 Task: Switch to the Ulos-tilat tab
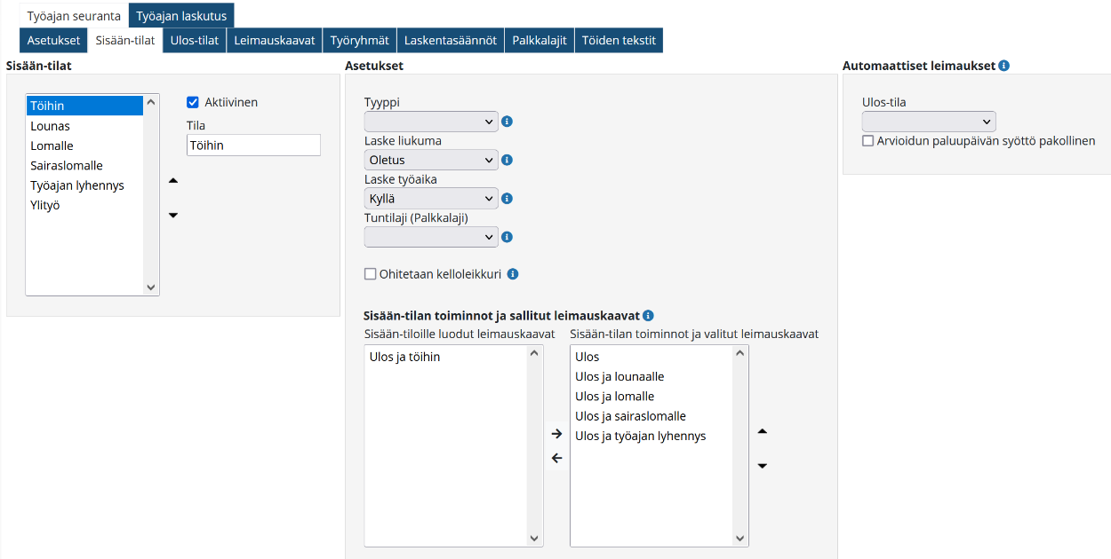[x=194, y=40]
